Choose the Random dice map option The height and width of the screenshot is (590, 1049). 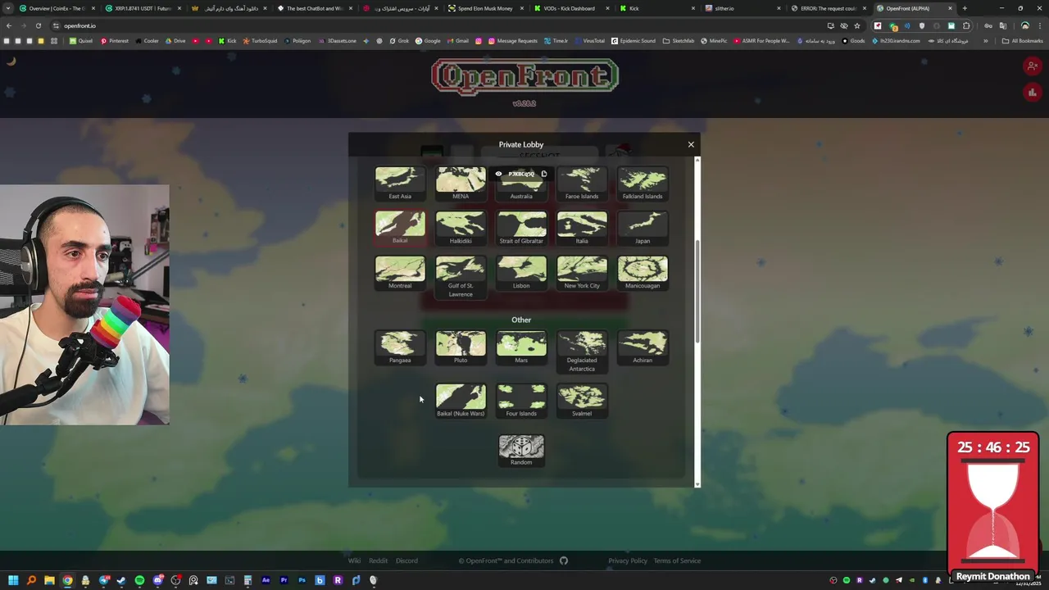521,451
